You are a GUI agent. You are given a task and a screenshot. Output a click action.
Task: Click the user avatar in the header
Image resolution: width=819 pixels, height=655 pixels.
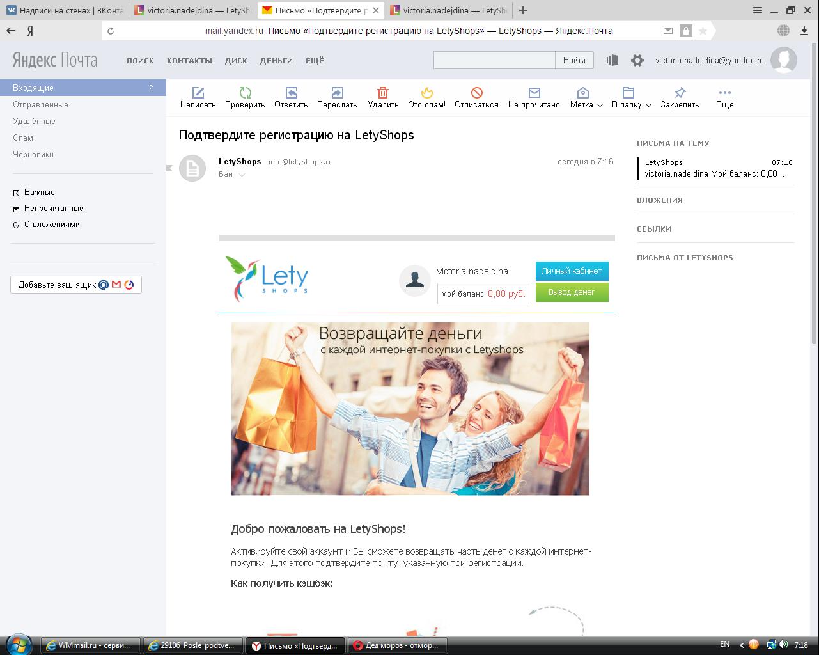point(784,60)
